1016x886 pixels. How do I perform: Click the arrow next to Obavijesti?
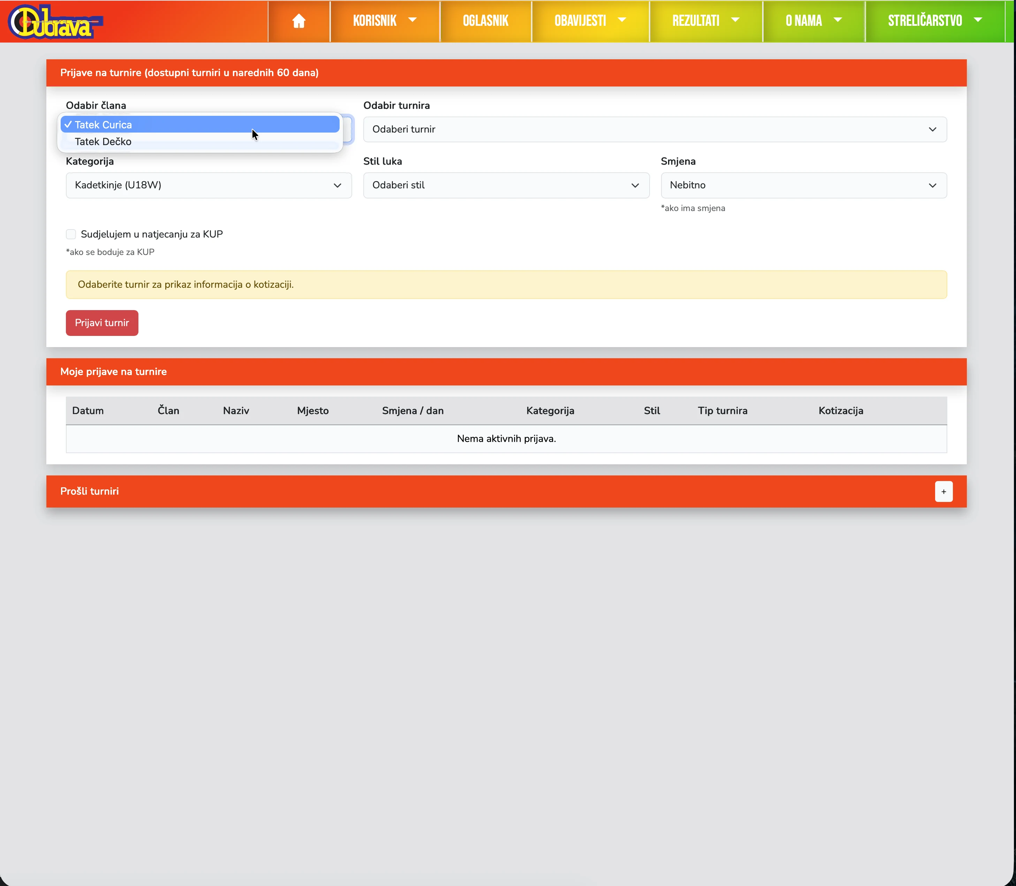point(622,20)
